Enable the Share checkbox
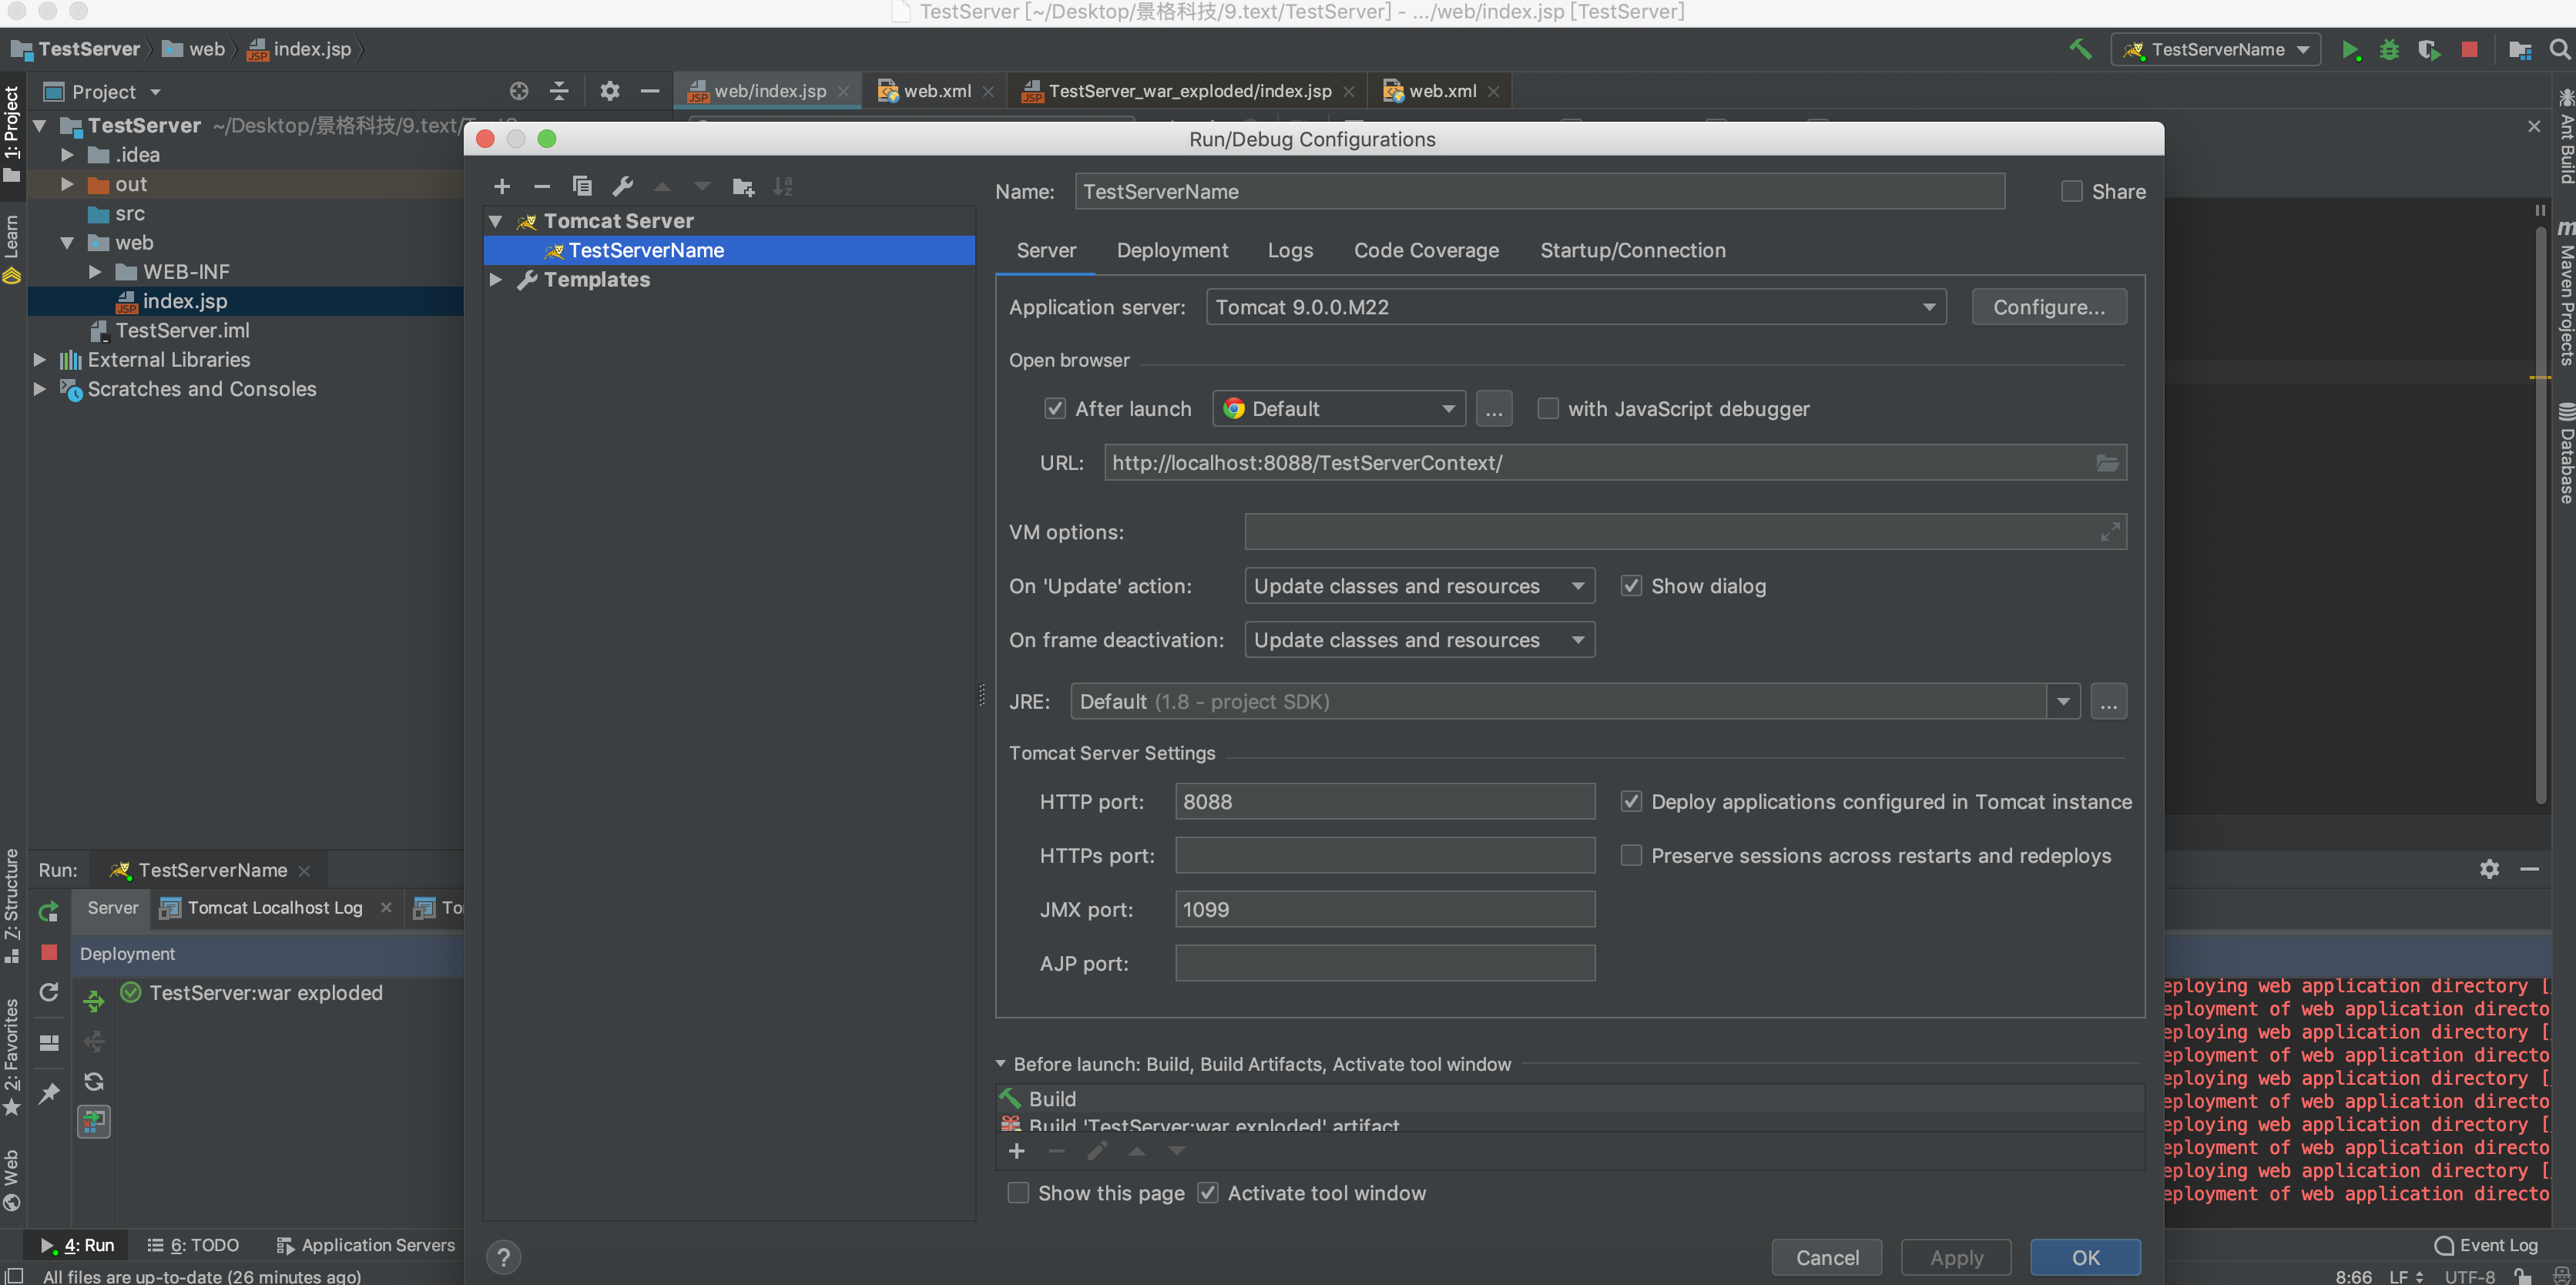 click(2071, 191)
